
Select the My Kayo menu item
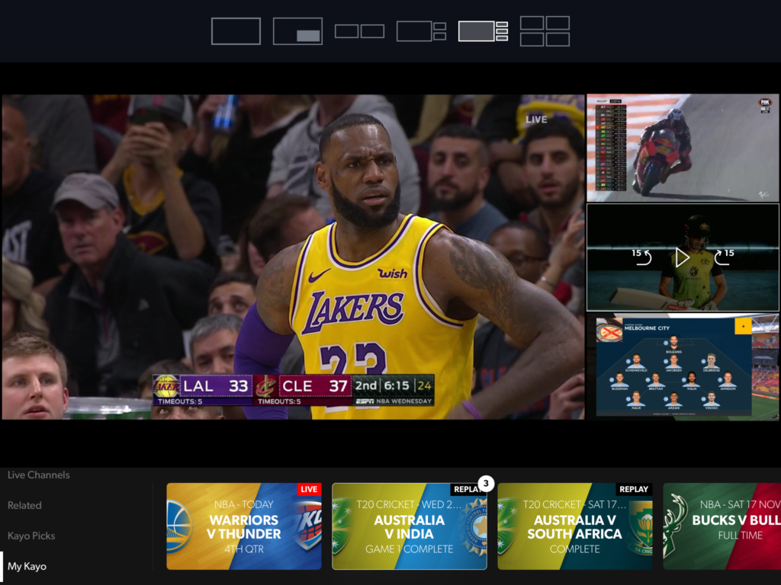click(x=27, y=566)
